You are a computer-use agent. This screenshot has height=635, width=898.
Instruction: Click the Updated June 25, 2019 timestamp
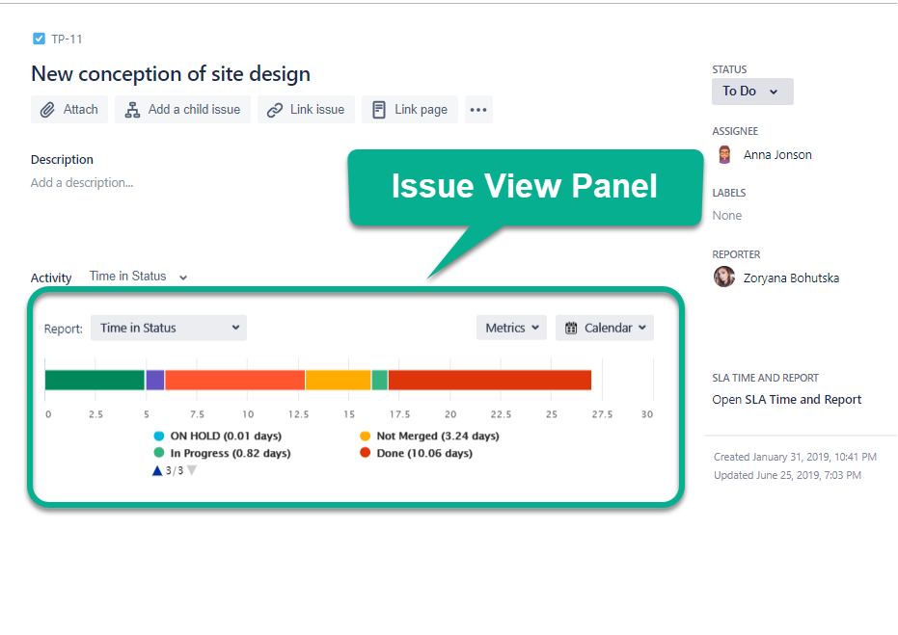[787, 475]
